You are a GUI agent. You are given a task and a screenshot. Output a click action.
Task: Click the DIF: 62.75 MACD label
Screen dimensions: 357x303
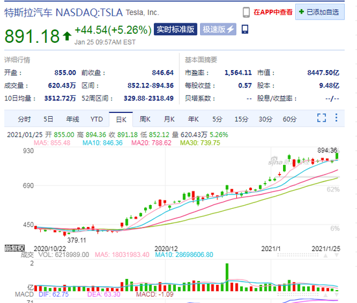click(54, 295)
